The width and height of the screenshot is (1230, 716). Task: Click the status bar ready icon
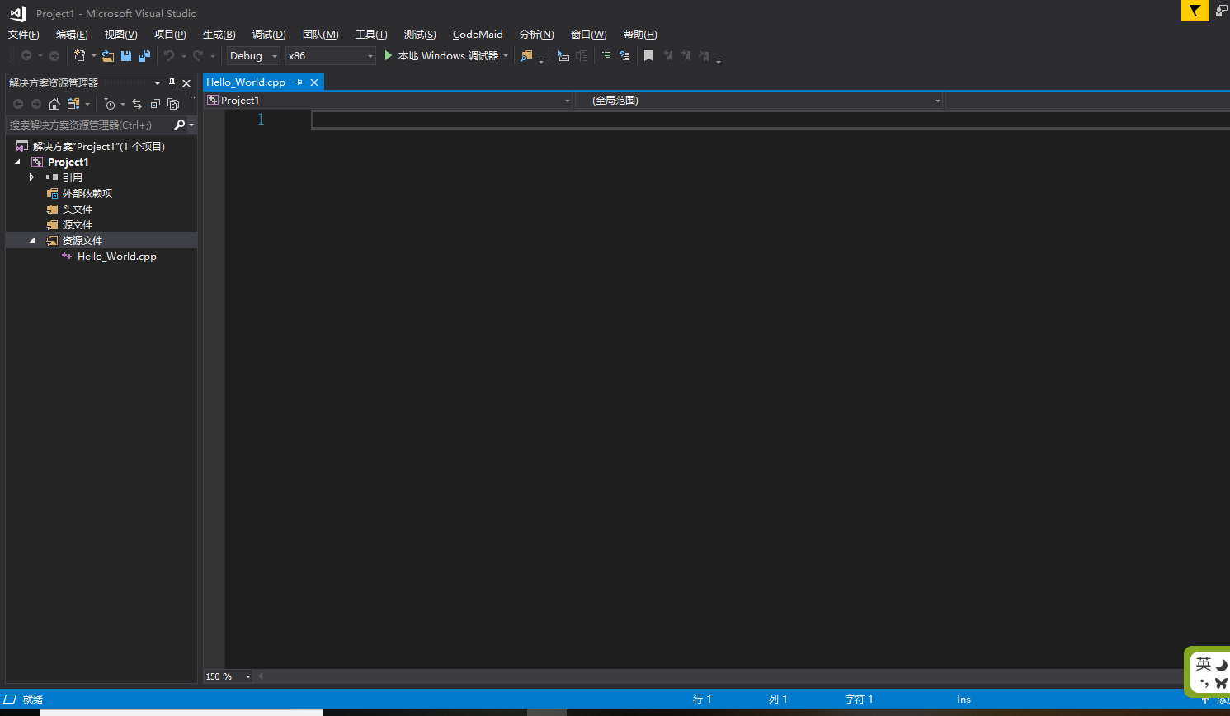(x=11, y=699)
